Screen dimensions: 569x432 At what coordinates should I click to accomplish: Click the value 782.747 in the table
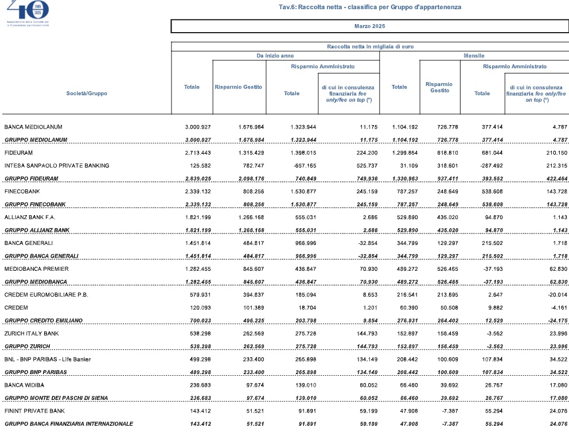tap(254, 166)
